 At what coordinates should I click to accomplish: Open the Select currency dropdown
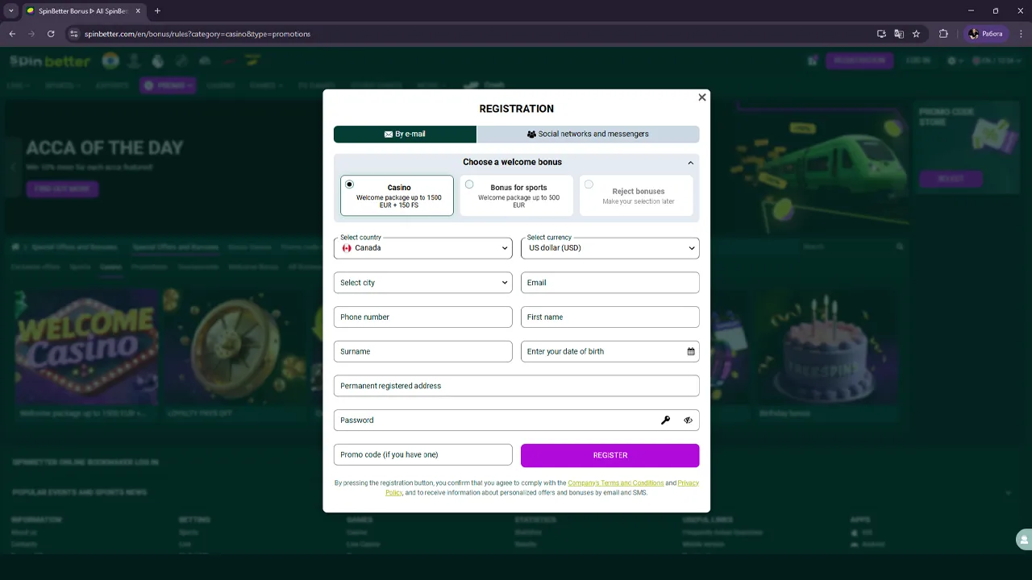pyautogui.click(x=610, y=248)
